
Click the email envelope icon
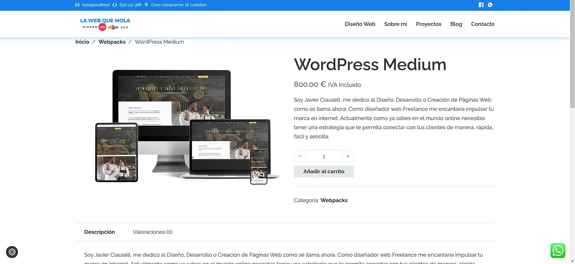tap(77, 5)
